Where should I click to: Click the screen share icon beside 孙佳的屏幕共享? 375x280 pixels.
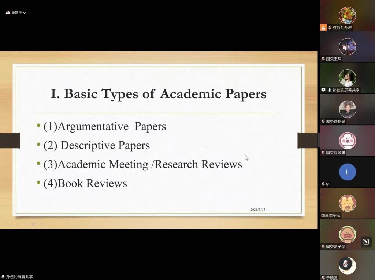point(323,90)
